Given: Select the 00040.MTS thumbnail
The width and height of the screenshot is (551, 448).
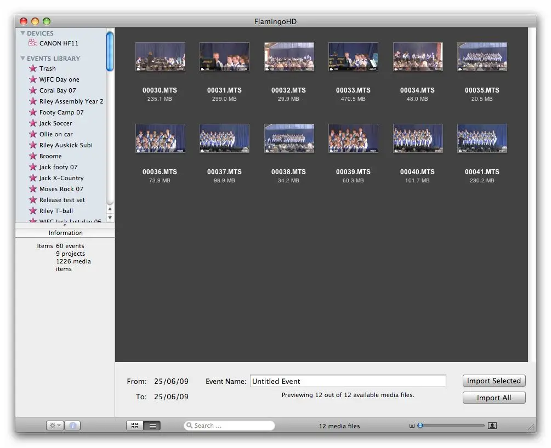Looking at the screenshot, I should (418, 138).
